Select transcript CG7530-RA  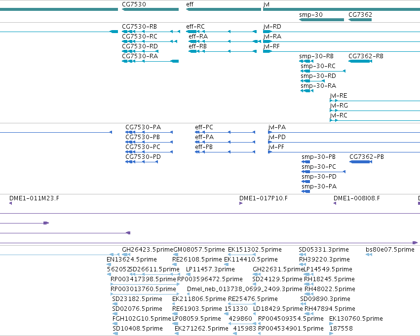[150, 61]
